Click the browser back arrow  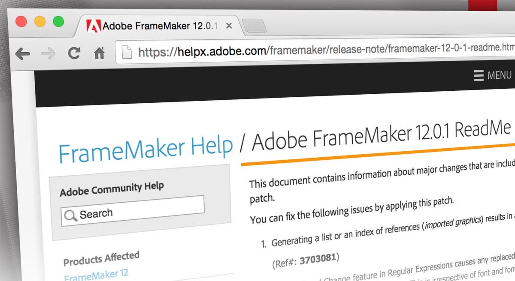[22, 54]
